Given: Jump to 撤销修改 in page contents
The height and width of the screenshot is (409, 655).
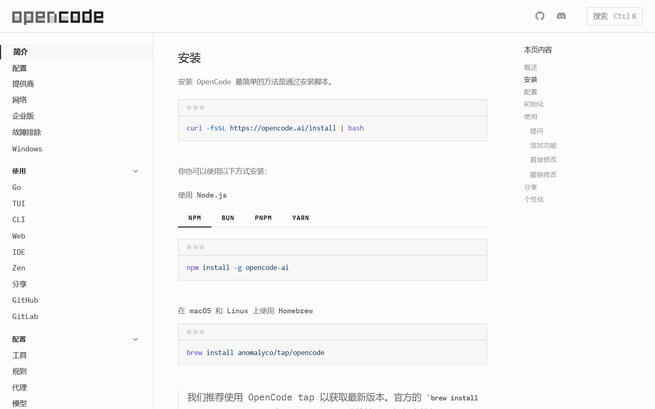Looking at the screenshot, I should (x=543, y=175).
